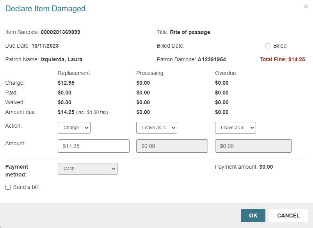This screenshot has width=313, height=228.
Task: Expand the Processing action Leave as is dropdown
Action: pos(157,128)
